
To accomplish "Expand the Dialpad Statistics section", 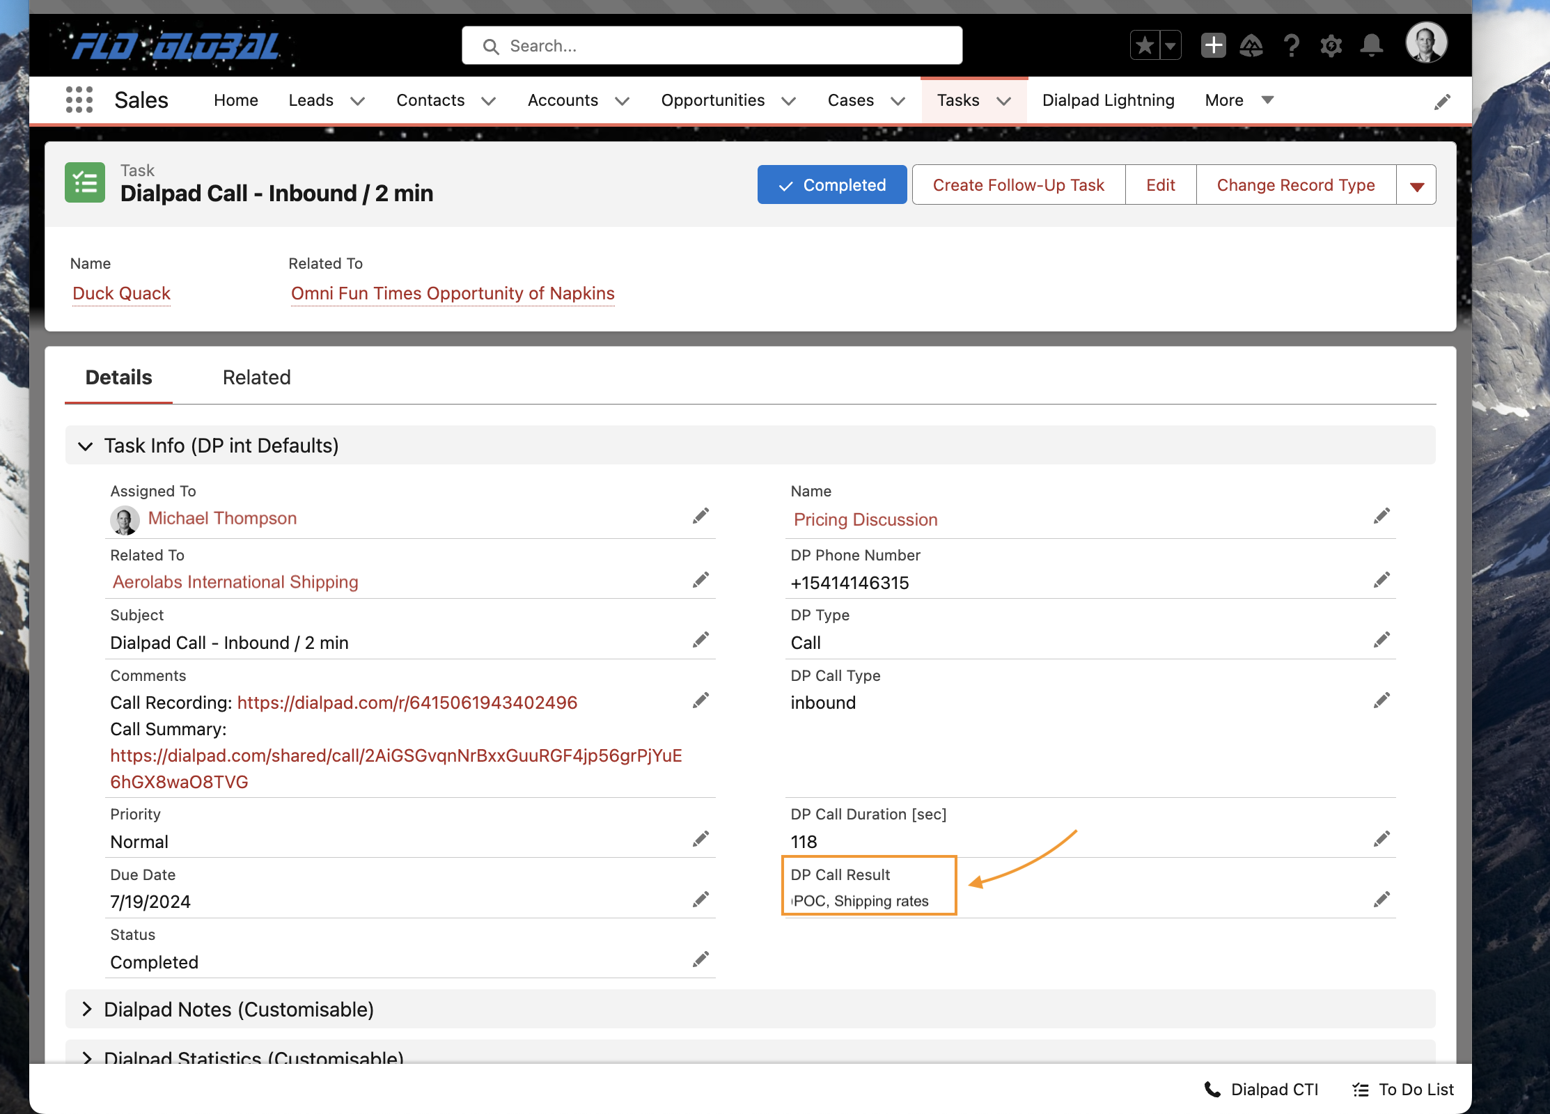I will [86, 1058].
